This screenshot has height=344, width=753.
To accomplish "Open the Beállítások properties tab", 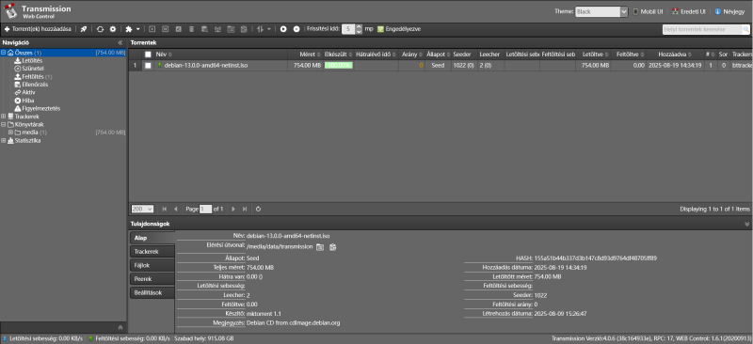I will tap(152, 292).
